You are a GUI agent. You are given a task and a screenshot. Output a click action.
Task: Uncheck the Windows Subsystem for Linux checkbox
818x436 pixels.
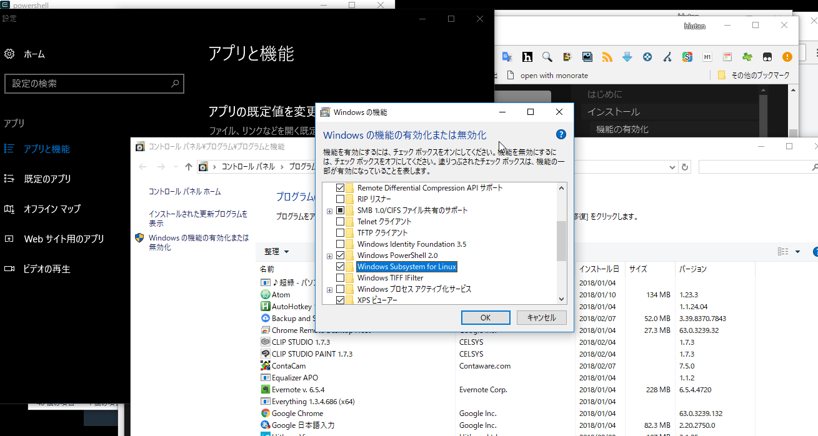(x=341, y=267)
